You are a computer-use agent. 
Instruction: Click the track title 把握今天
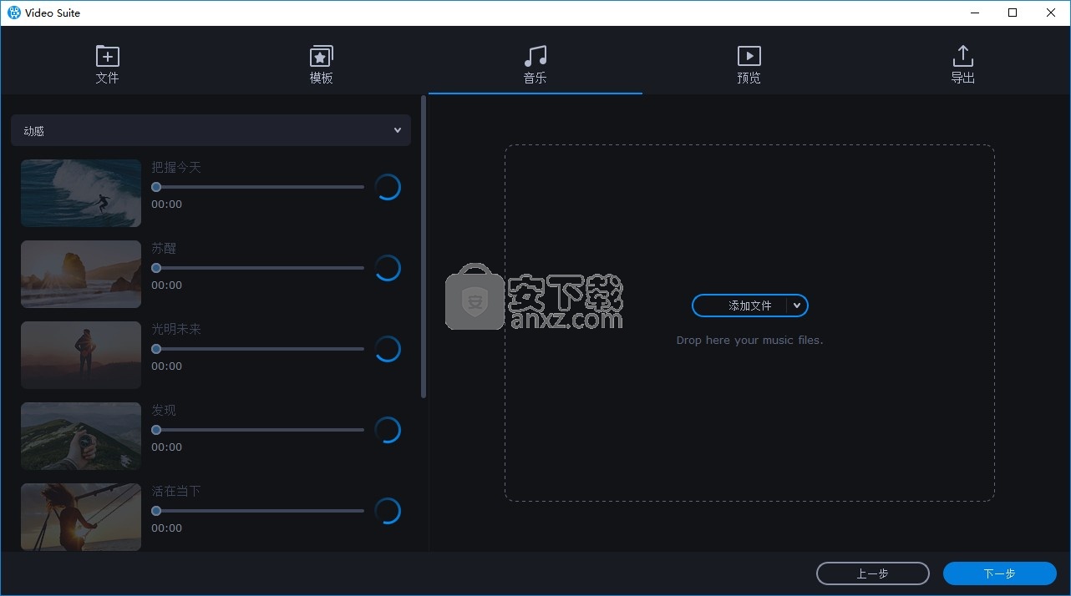pos(176,167)
